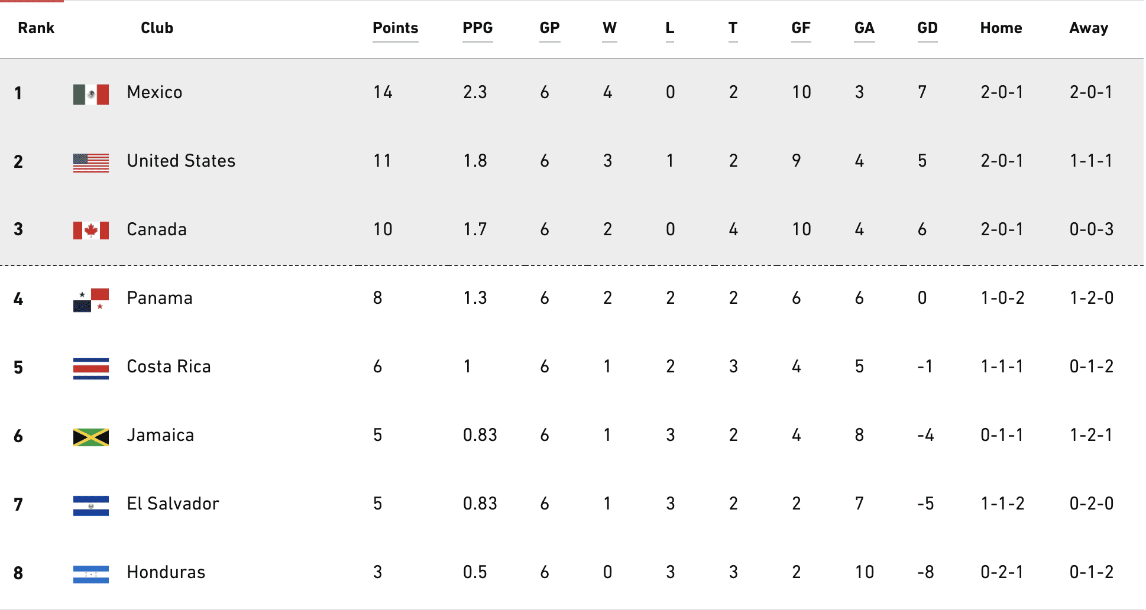Sort by the W wins header
The height and width of the screenshot is (610, 1146).
pos(610,28)
